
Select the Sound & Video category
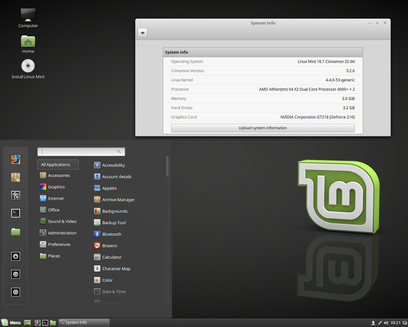click(x=58, y=221)
